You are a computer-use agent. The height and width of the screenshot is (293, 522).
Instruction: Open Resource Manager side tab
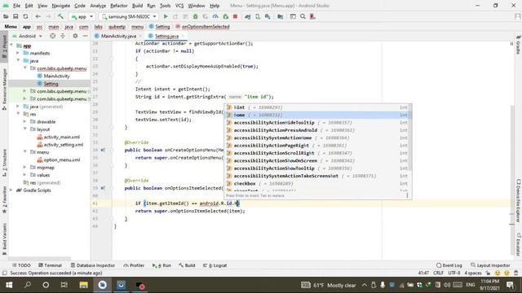click(4, 89)
